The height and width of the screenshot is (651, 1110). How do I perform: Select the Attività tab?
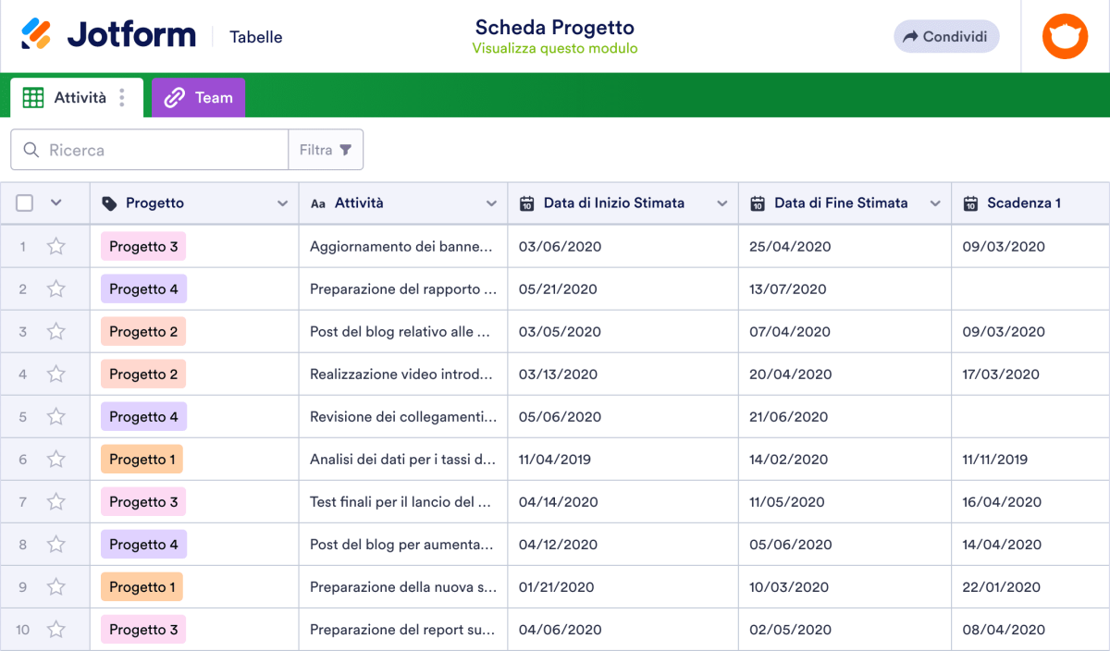click(x=79, y=97)
